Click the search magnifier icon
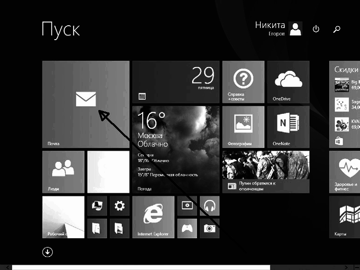 tap(337, 29)
